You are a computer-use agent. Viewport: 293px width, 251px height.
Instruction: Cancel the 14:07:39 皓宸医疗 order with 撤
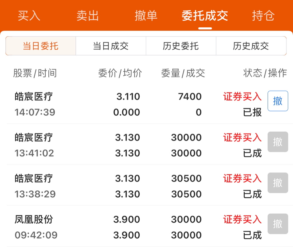click(x=278, y=101)
